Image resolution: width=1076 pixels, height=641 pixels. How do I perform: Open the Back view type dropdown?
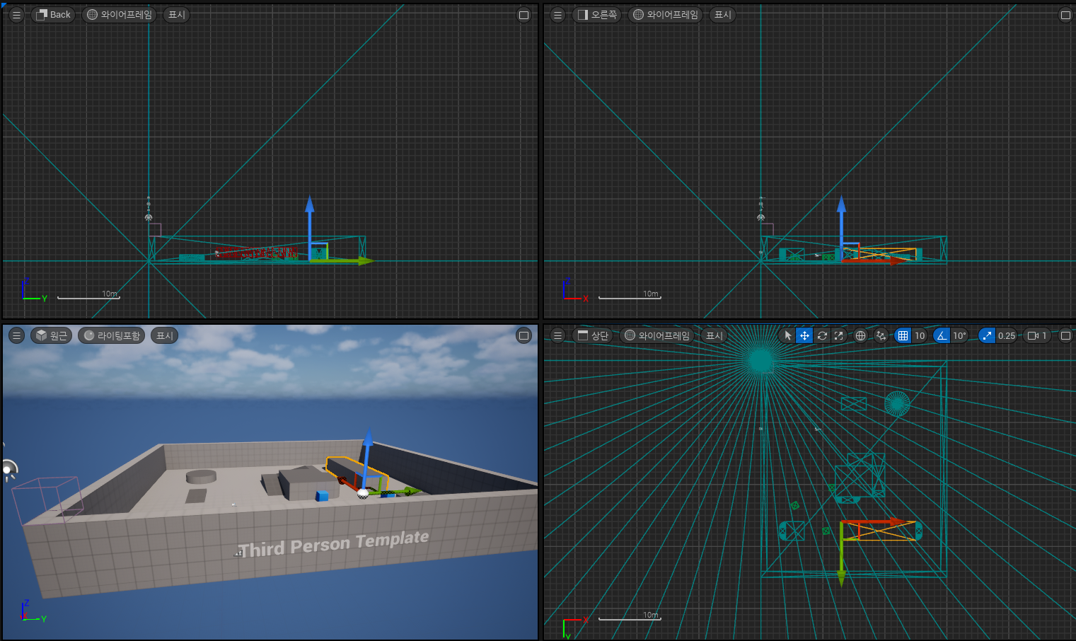[53, 15]
